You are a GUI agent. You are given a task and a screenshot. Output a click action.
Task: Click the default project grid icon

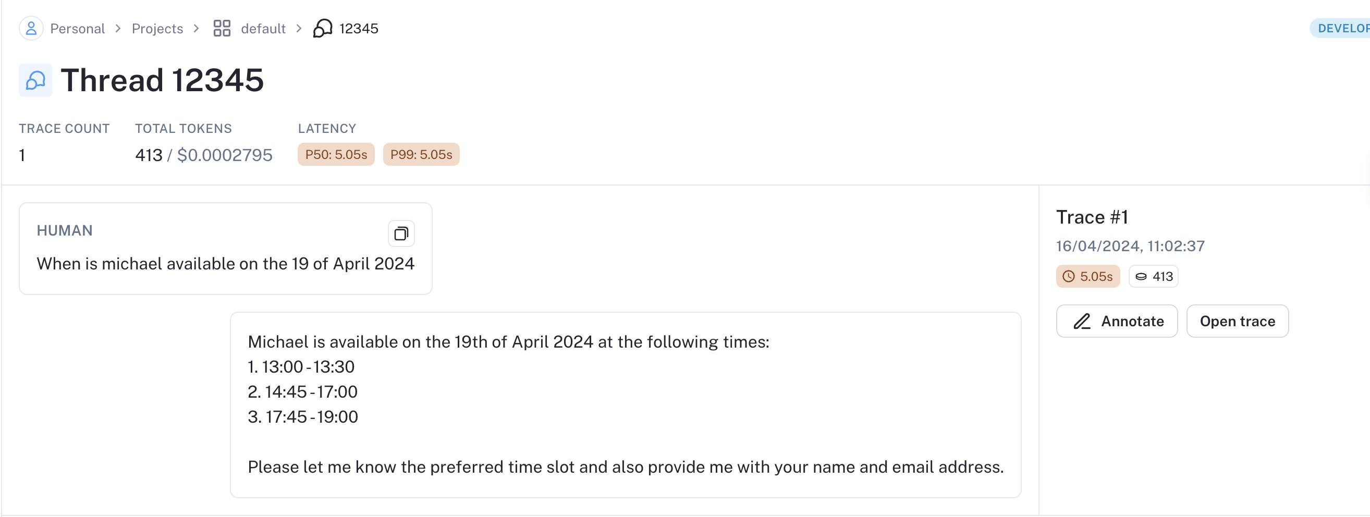(222, 28)
